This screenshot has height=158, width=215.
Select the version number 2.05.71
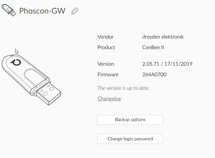click(151, 64)
